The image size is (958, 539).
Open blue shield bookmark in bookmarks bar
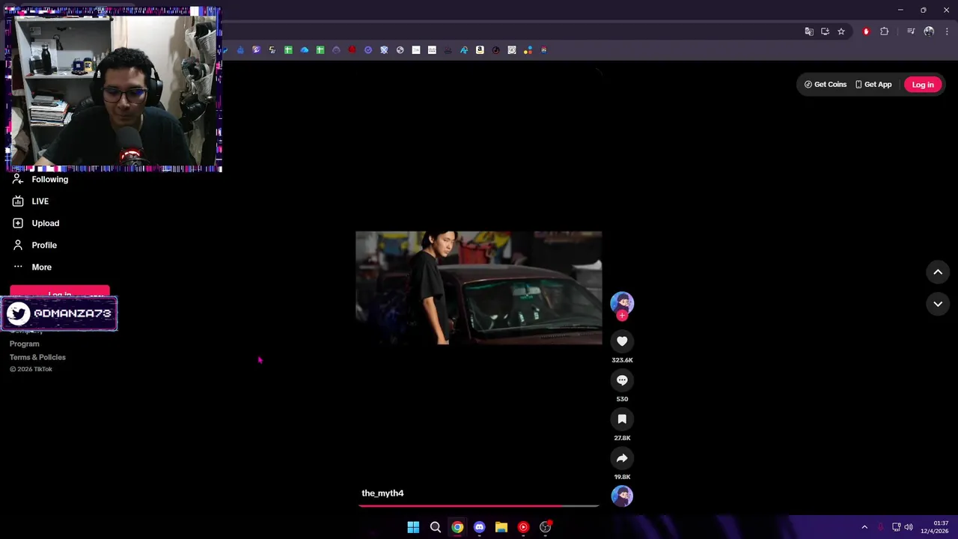tap(384, 50)
